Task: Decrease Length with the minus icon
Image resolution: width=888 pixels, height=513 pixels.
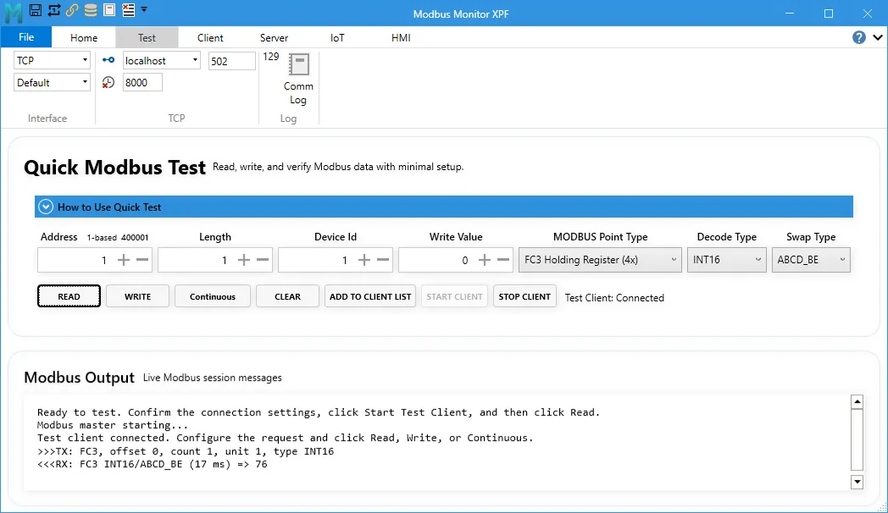Action: (262, 260)
